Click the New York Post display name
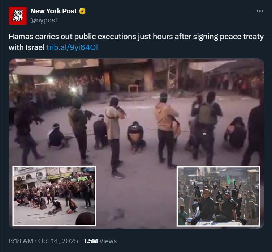The width and height of the screenshot is (272, 252). [x=53, y=11]
